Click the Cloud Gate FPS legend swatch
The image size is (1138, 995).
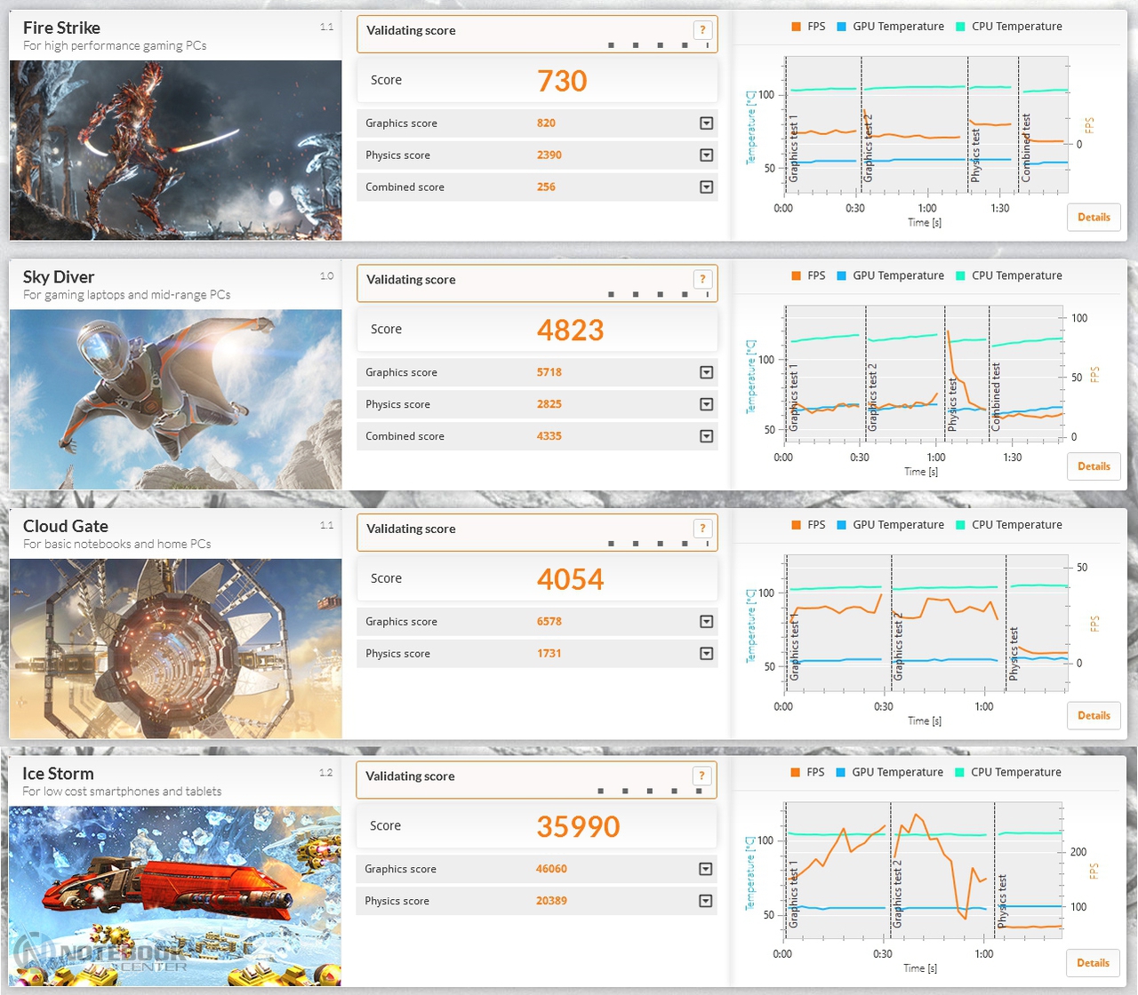pos(796,525)
